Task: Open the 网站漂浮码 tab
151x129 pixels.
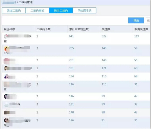Action: (84, 11)
